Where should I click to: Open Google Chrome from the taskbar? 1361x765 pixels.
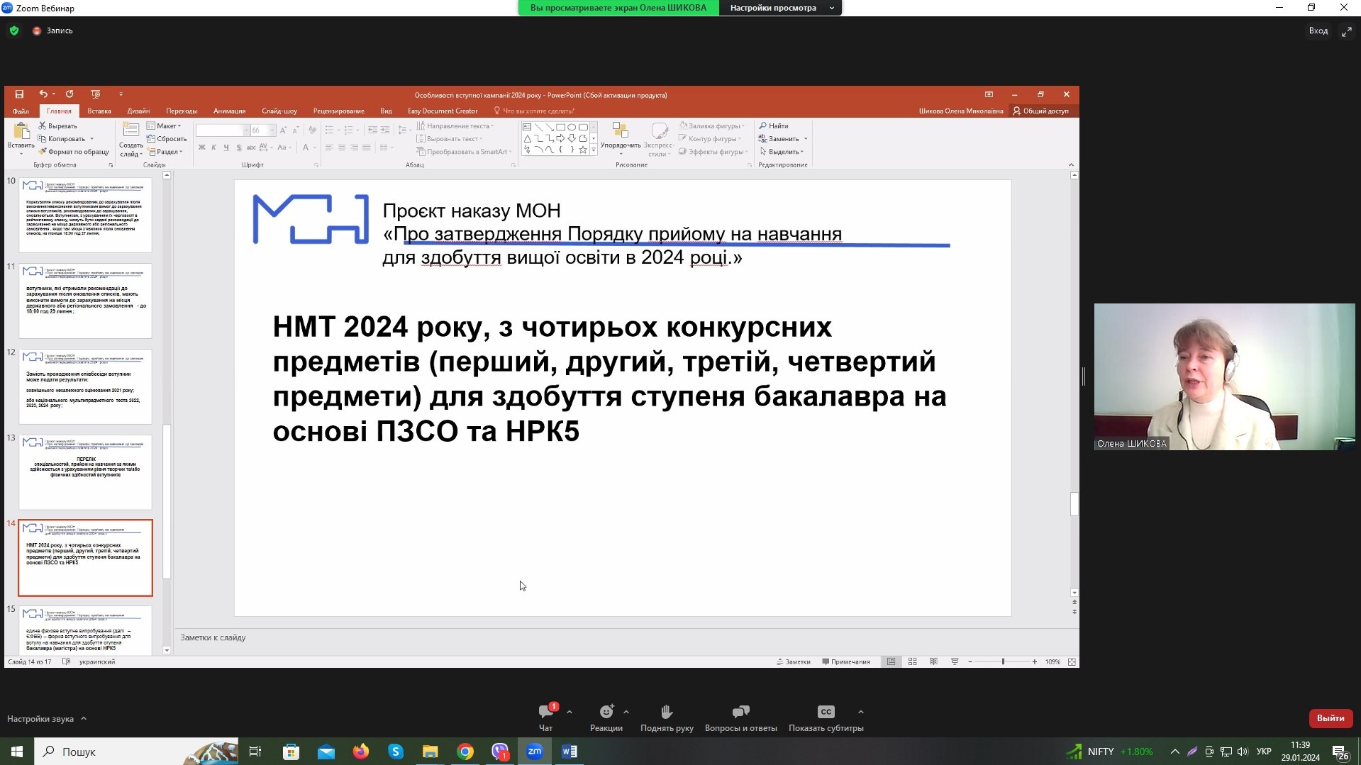(465, 752)
